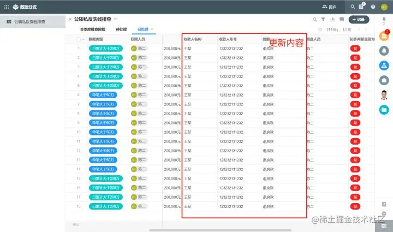Viewport: 393px width, 232px height.
Task: Click the 陈二 person chip in row 18
Action: (x=139, y=206)
